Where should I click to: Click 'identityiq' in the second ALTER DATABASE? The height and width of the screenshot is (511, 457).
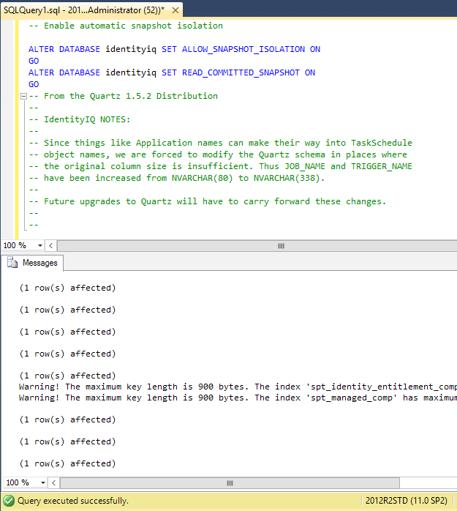[131, 72]
